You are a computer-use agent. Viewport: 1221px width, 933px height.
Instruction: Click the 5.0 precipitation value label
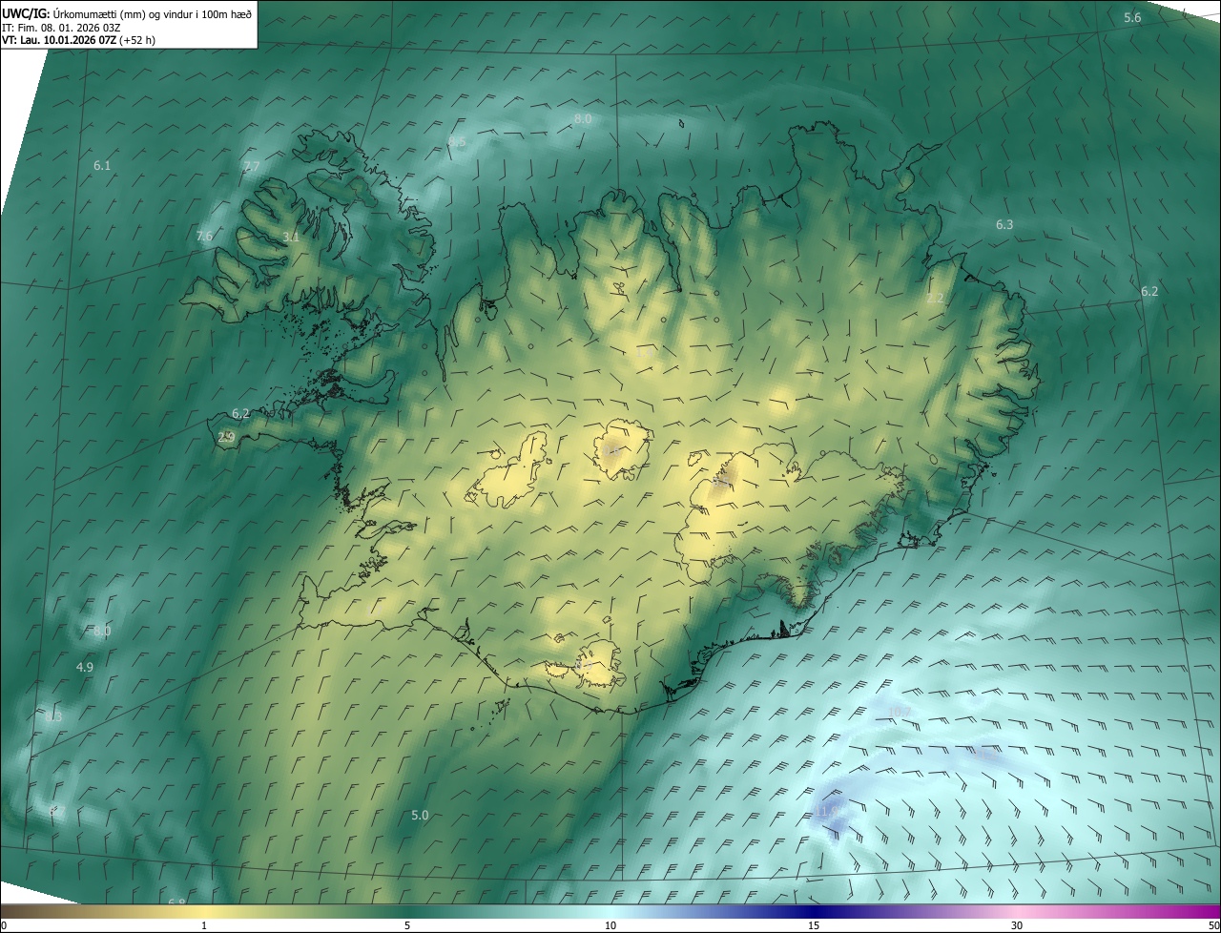coord(420,815)
